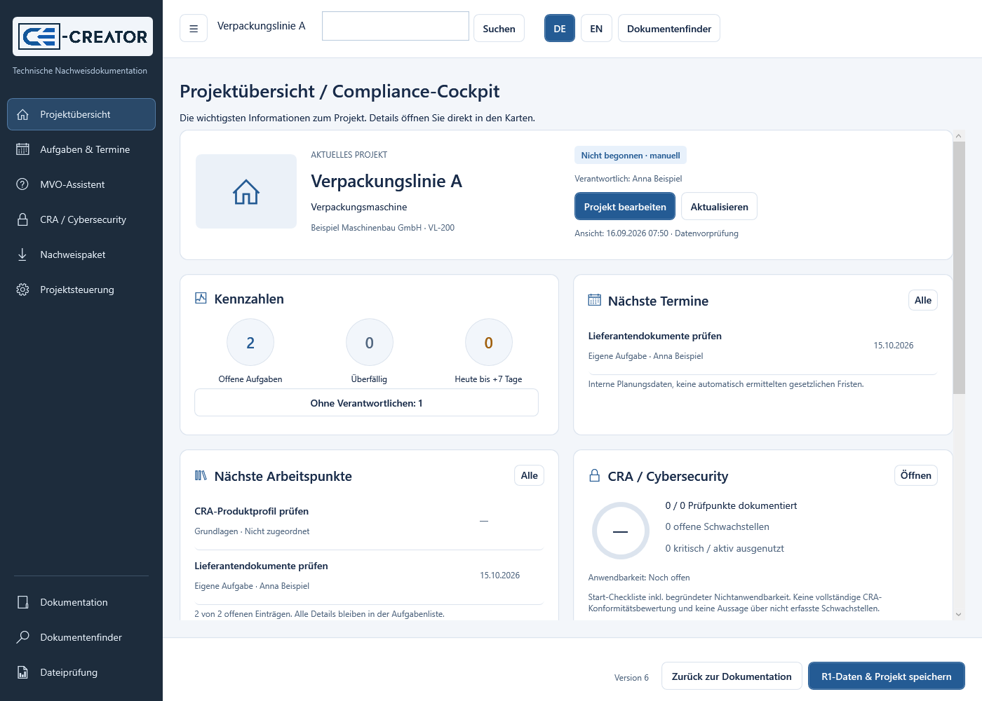Click the Nachweispaket download icon
The height and width of the screenshot is (701, 982).
pos(22,254)
